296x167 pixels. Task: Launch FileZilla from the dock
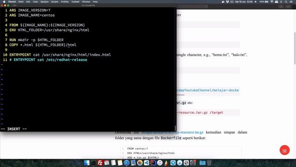(x=100, y=163)
